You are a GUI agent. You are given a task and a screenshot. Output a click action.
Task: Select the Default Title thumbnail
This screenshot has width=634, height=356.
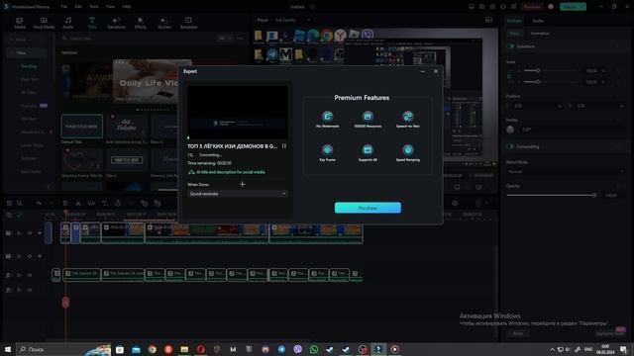[x=81, y=127]
